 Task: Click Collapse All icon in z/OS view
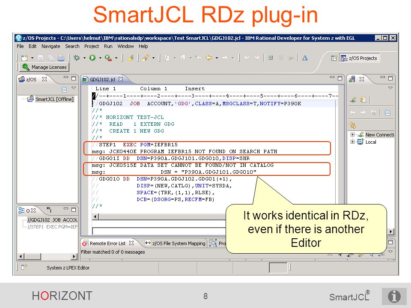pyautogui.click(x=64, y=89)
